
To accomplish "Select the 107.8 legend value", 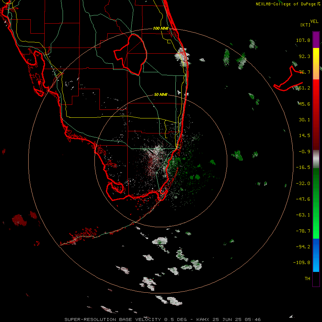I will [x=303, y=40].
